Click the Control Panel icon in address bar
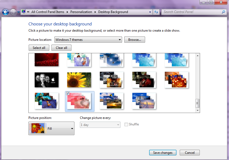Screen dimensions: 229x160 coord(24,12)
